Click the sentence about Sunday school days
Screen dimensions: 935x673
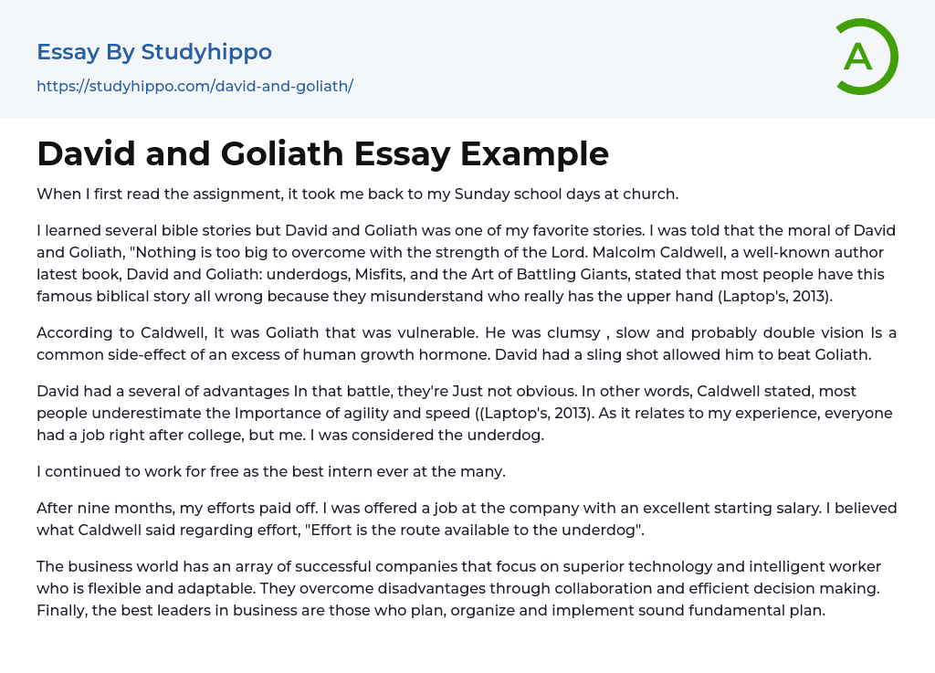pos(357,194)
